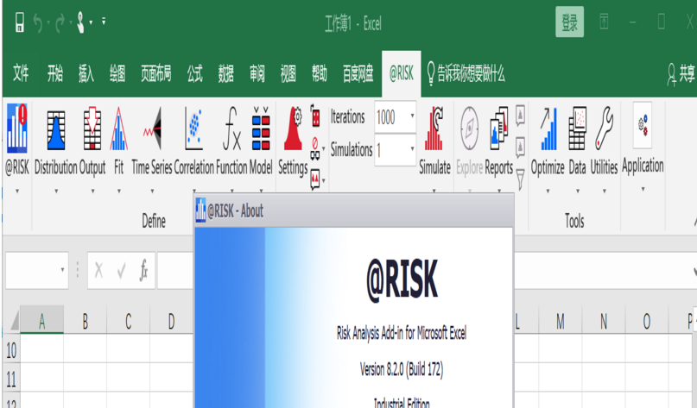Viewport: 697px width, 408px height.
Task: Select row 10 header
Action: 11,351
